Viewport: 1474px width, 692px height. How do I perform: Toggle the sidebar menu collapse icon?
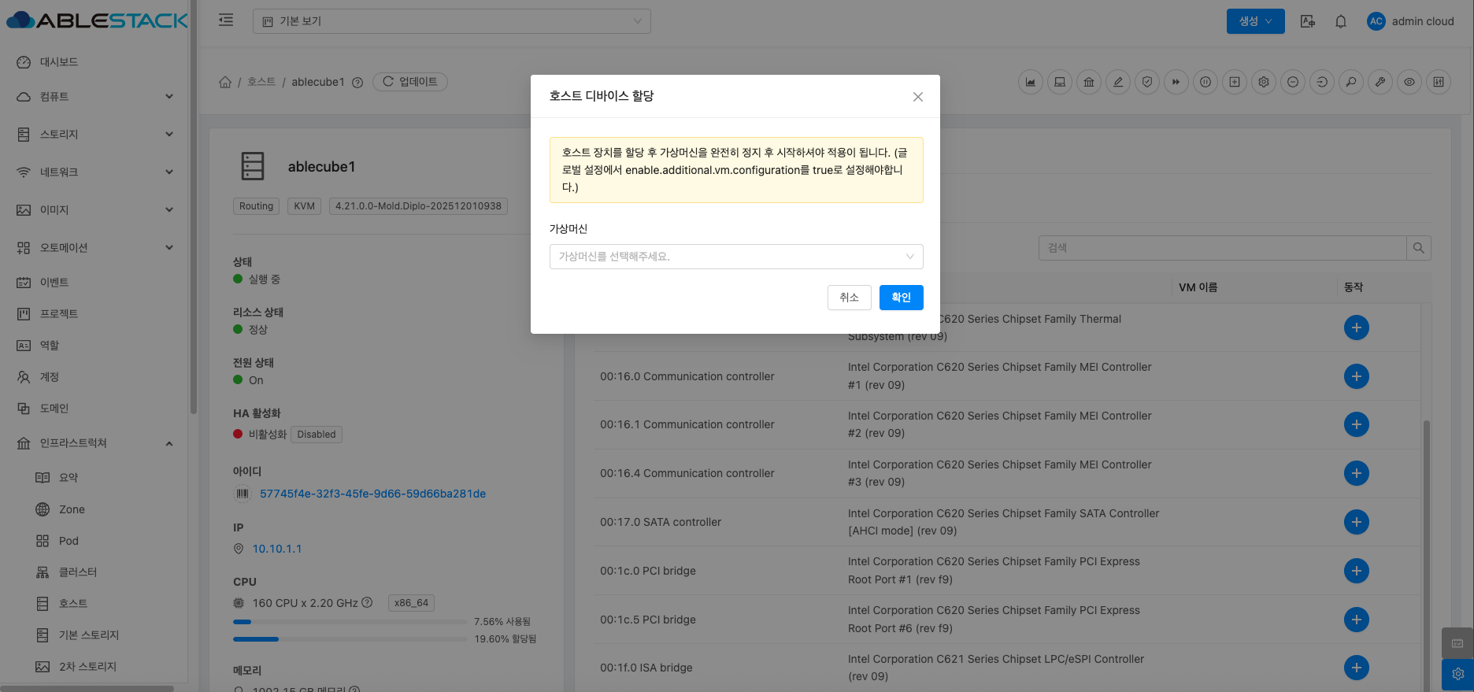pyautogui.click(x=226, y=20)
